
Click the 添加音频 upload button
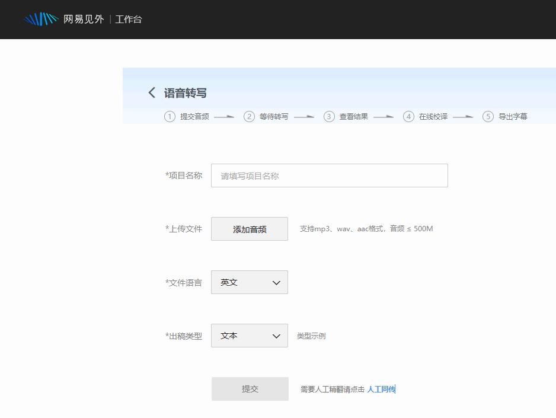pyautogui.click(x=249, y=229)
